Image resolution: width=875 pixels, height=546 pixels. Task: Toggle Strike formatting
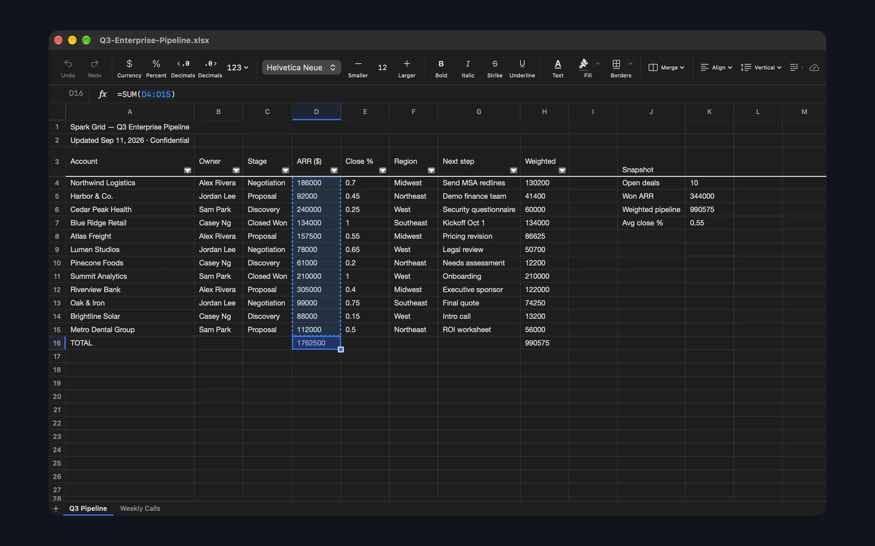tap(495, 68)
